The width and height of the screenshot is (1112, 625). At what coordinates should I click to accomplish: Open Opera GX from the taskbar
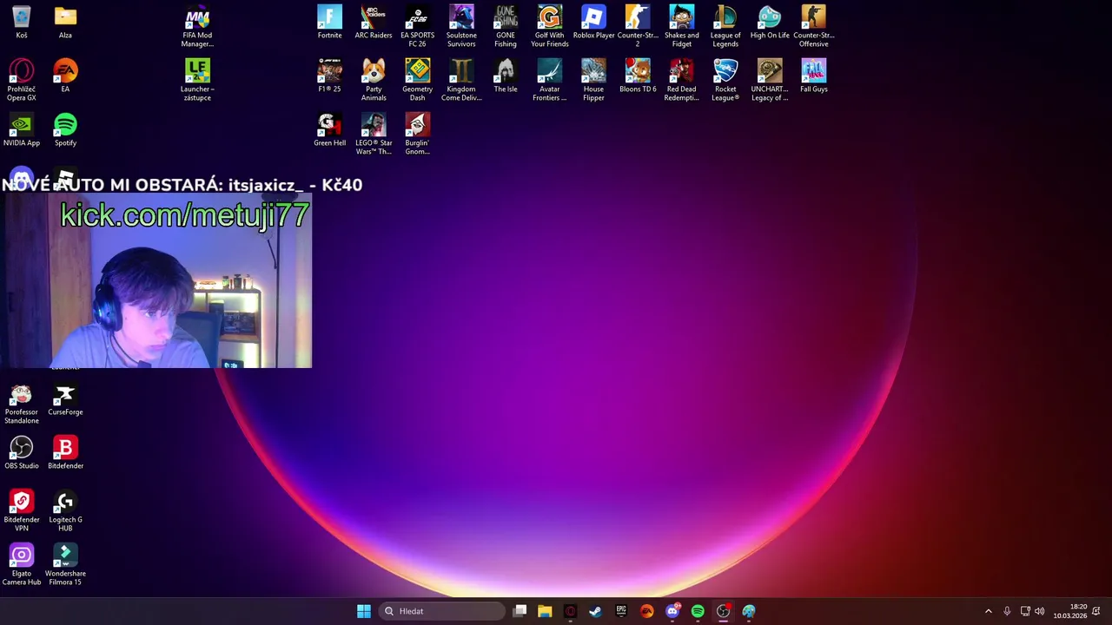pyautogui.click(x=570, y=611)
